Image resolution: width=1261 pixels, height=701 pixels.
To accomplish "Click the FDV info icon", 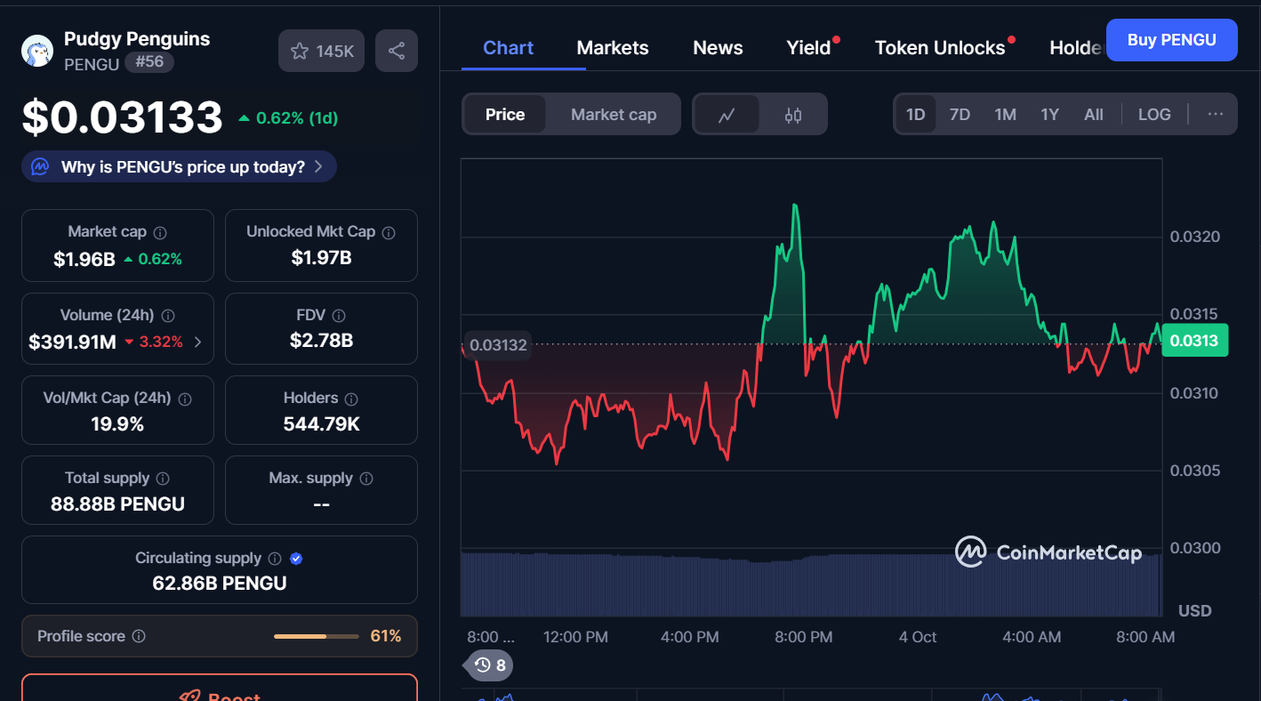I will click(339, 316).
